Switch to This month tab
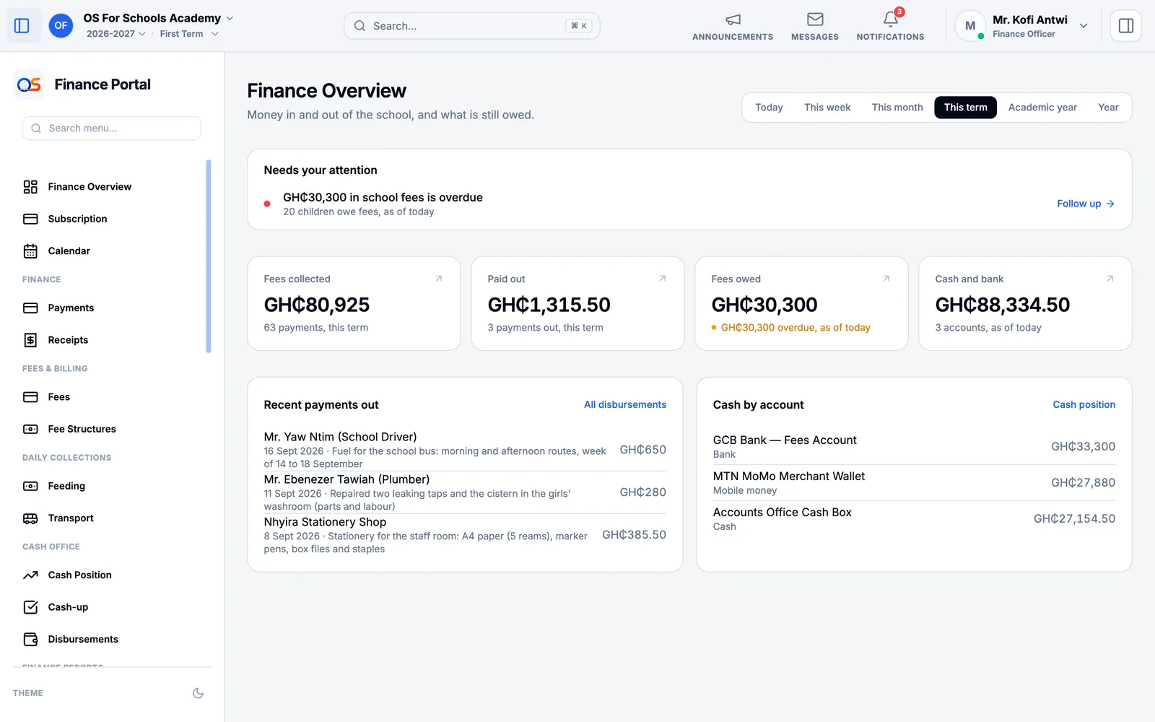The height and width of the screenshot is (722, 1155). [897, 108]
